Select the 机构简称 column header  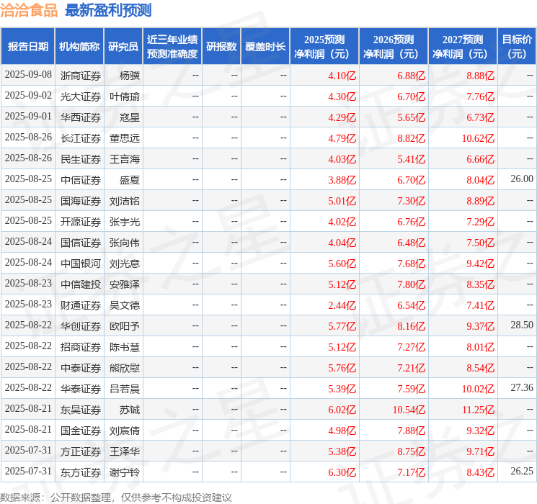(80, 47)
